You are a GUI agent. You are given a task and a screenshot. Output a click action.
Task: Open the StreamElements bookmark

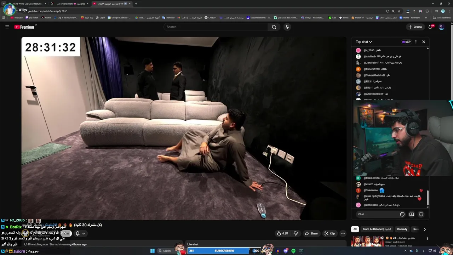tap(259, 17)
